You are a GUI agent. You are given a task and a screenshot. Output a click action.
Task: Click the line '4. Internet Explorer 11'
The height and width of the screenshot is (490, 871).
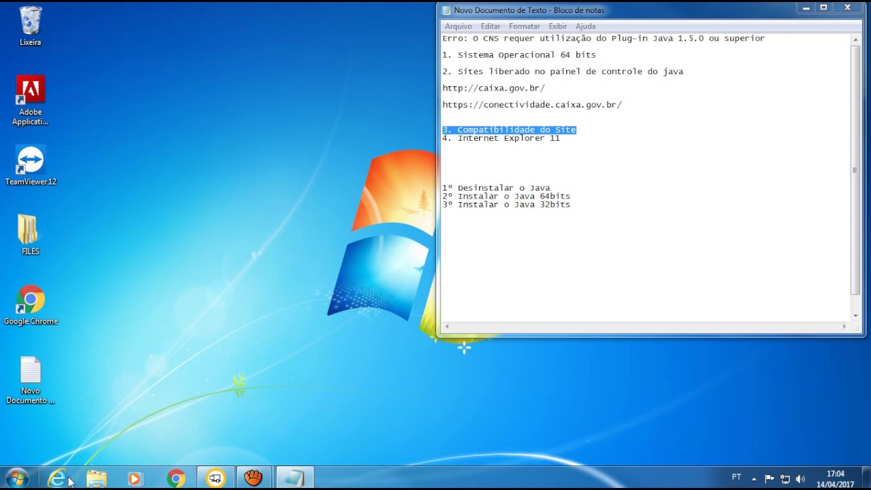click(501, 138)
